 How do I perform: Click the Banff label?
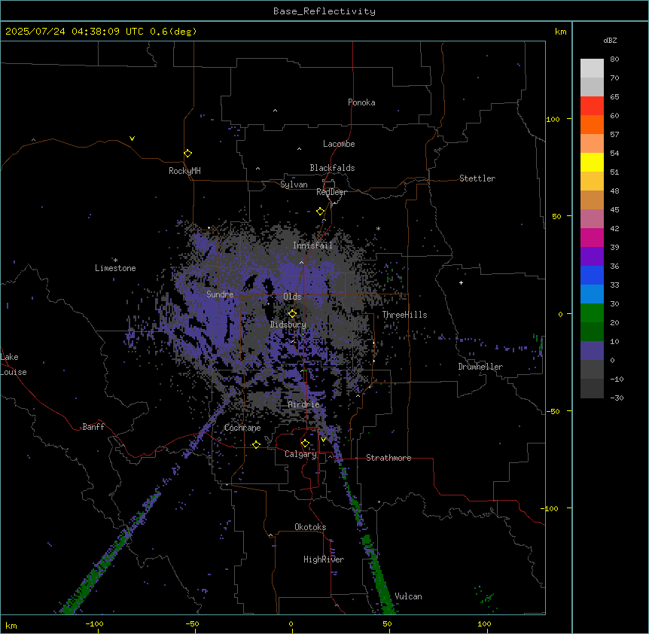click(93, 427)
